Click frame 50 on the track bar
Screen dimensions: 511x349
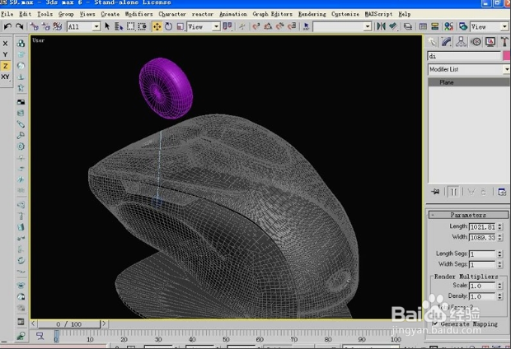tap(226, 335)
